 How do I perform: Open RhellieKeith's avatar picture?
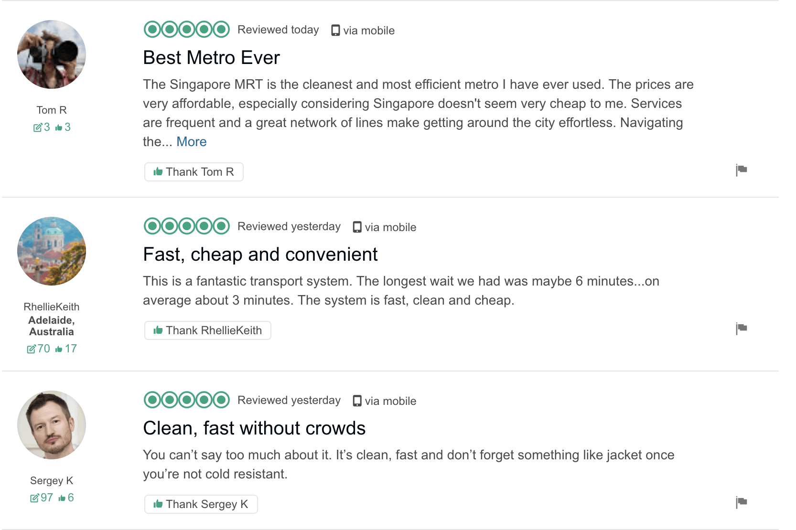(x=52, y=251)
